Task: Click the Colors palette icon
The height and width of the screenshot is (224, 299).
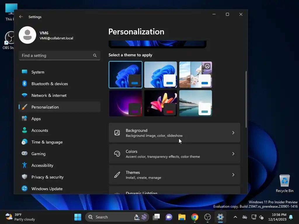Action: (117, 154)
